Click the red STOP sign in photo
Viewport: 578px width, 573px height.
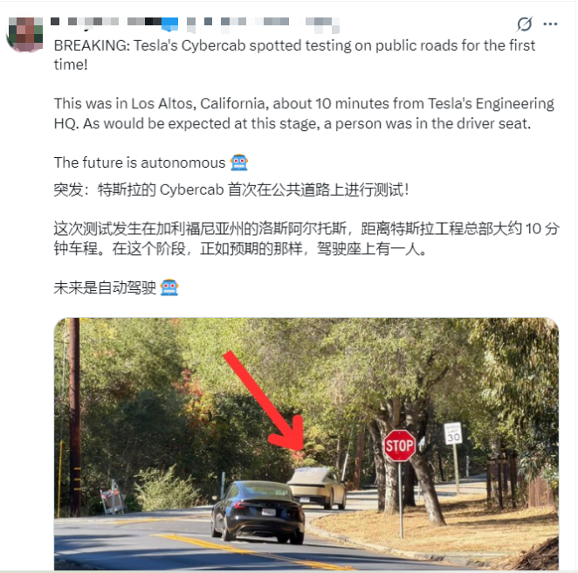(x=399, y=445)
